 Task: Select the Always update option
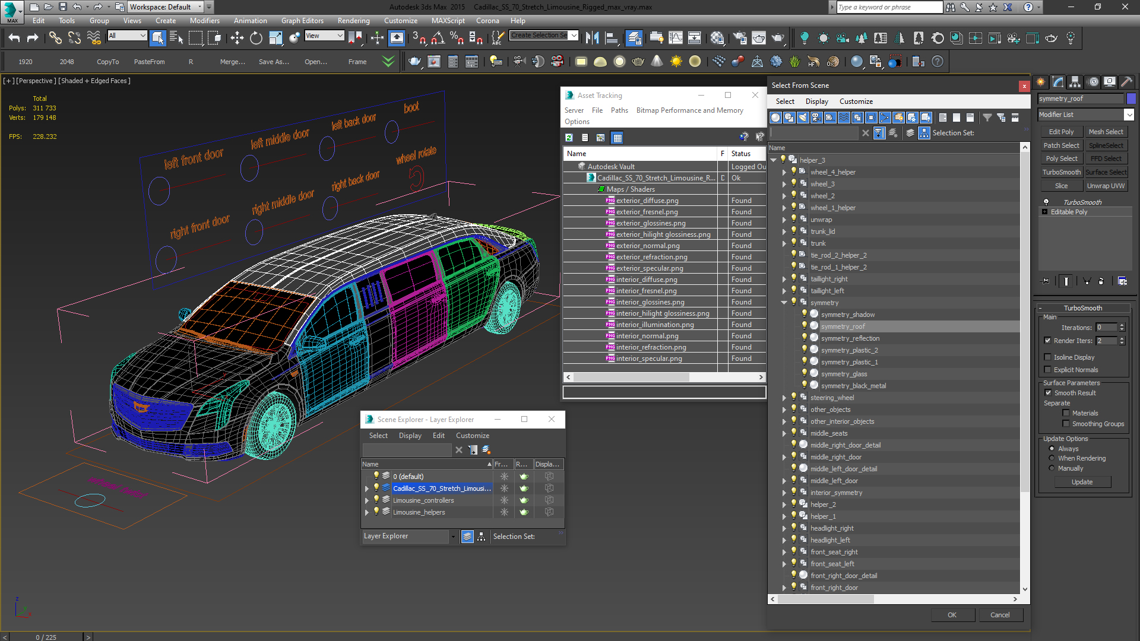point(1052,449)
